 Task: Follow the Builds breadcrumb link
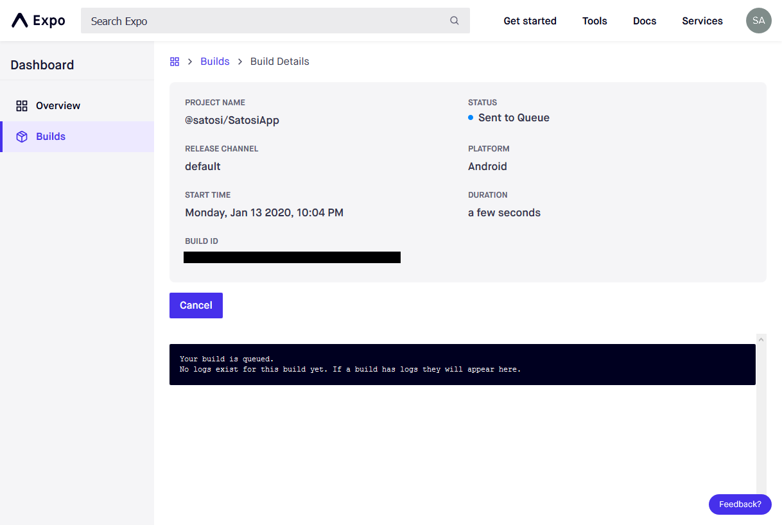[215, 62]
